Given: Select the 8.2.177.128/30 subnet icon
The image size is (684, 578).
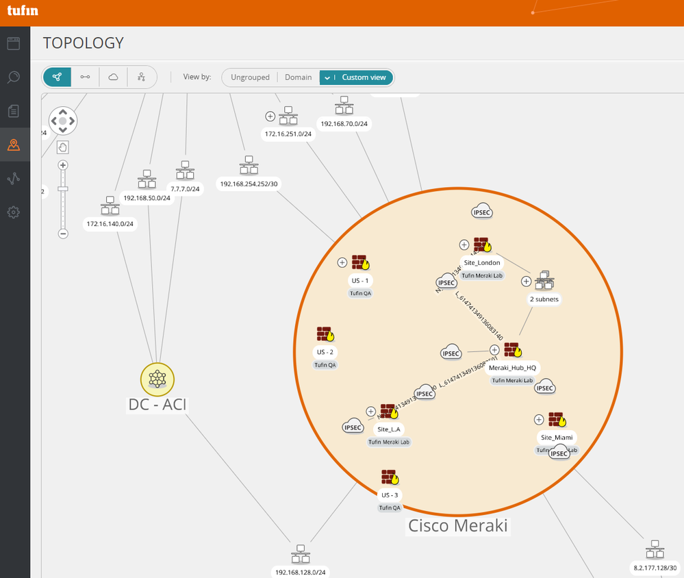Looking at the screenshot, I should 655,550.
